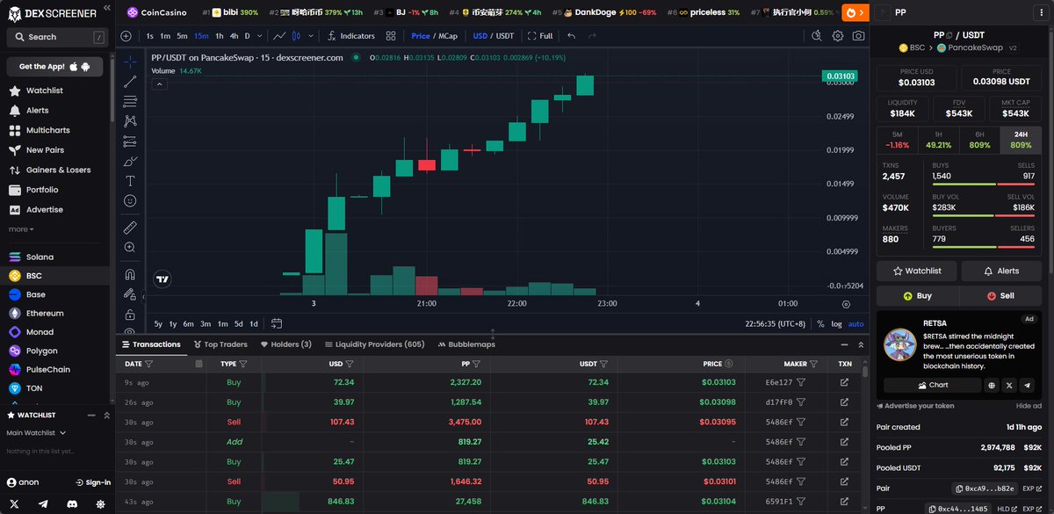Activate the chart zoom-in tool
Image resolution: width=1054 pixels, height=514 pixels.
pyautogui.click(x=130, y=248)
